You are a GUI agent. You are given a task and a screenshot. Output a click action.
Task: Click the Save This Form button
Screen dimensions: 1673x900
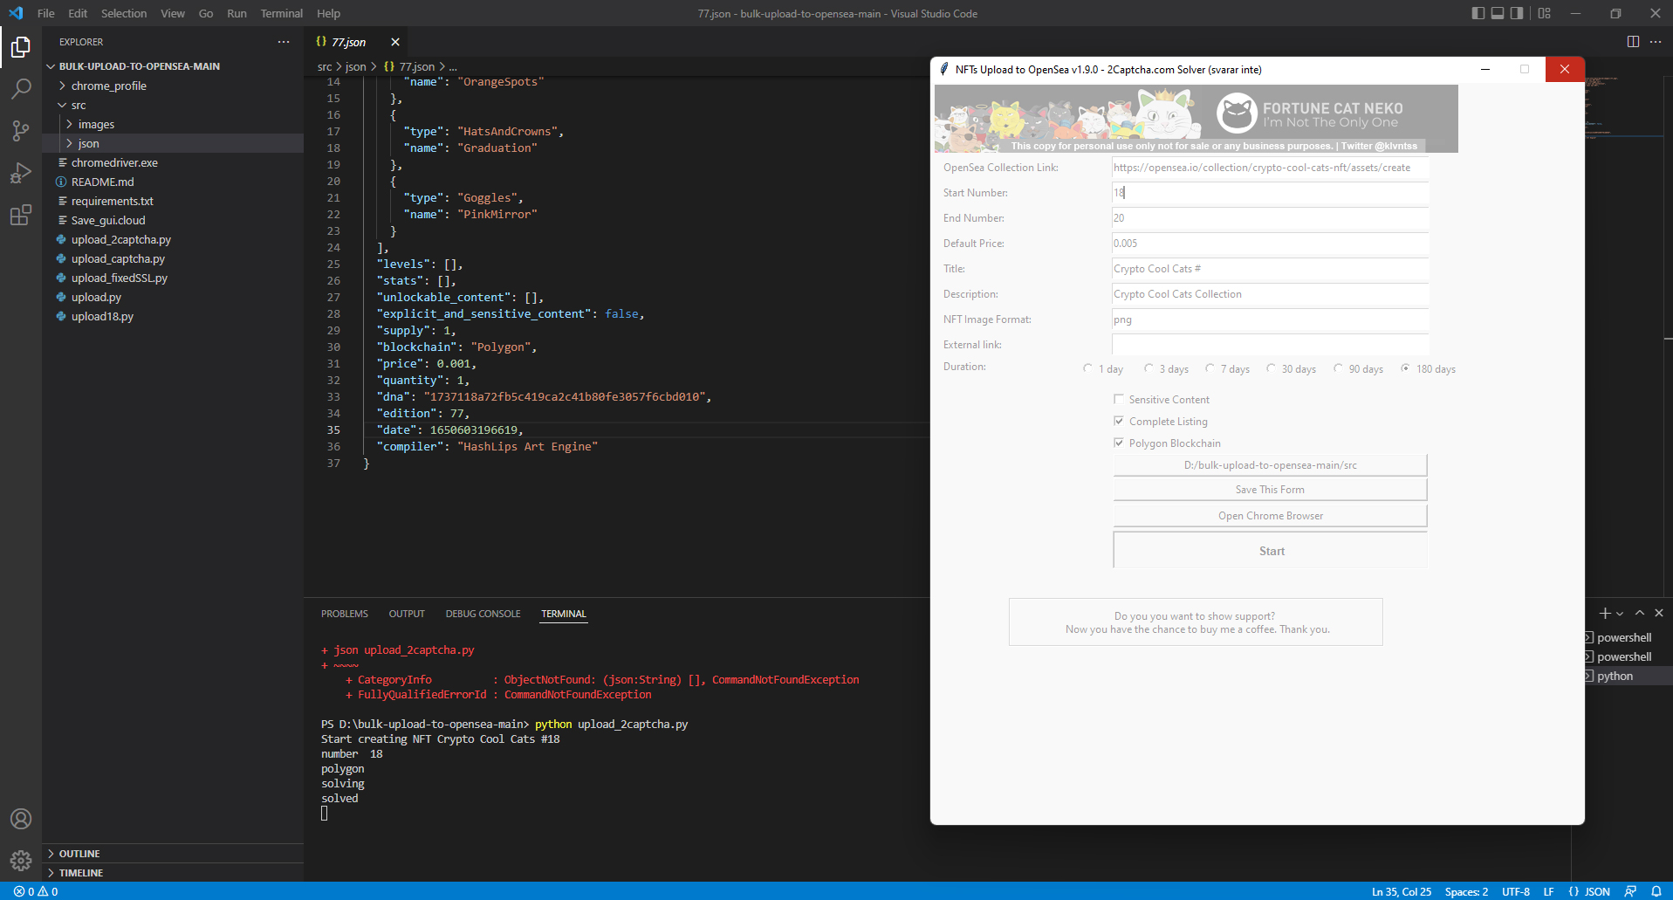coord(1270,489)
